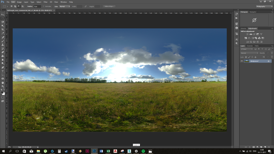The image size is (274, 154).
Task: Select the Brush tool
Action: pos(3,41)
